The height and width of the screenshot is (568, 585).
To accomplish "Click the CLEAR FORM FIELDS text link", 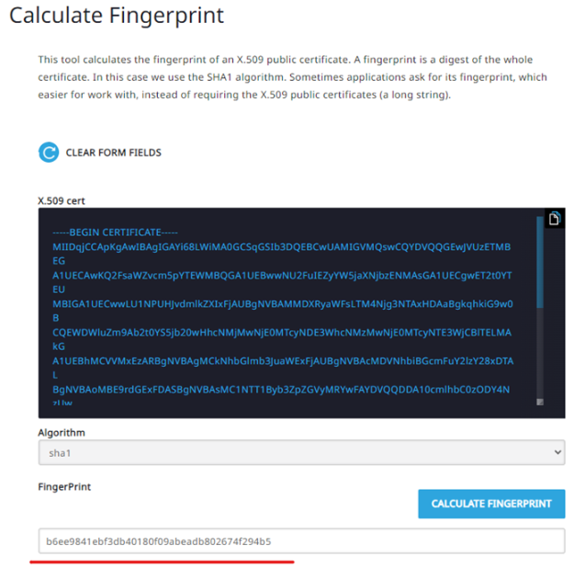I will [114, 153].
